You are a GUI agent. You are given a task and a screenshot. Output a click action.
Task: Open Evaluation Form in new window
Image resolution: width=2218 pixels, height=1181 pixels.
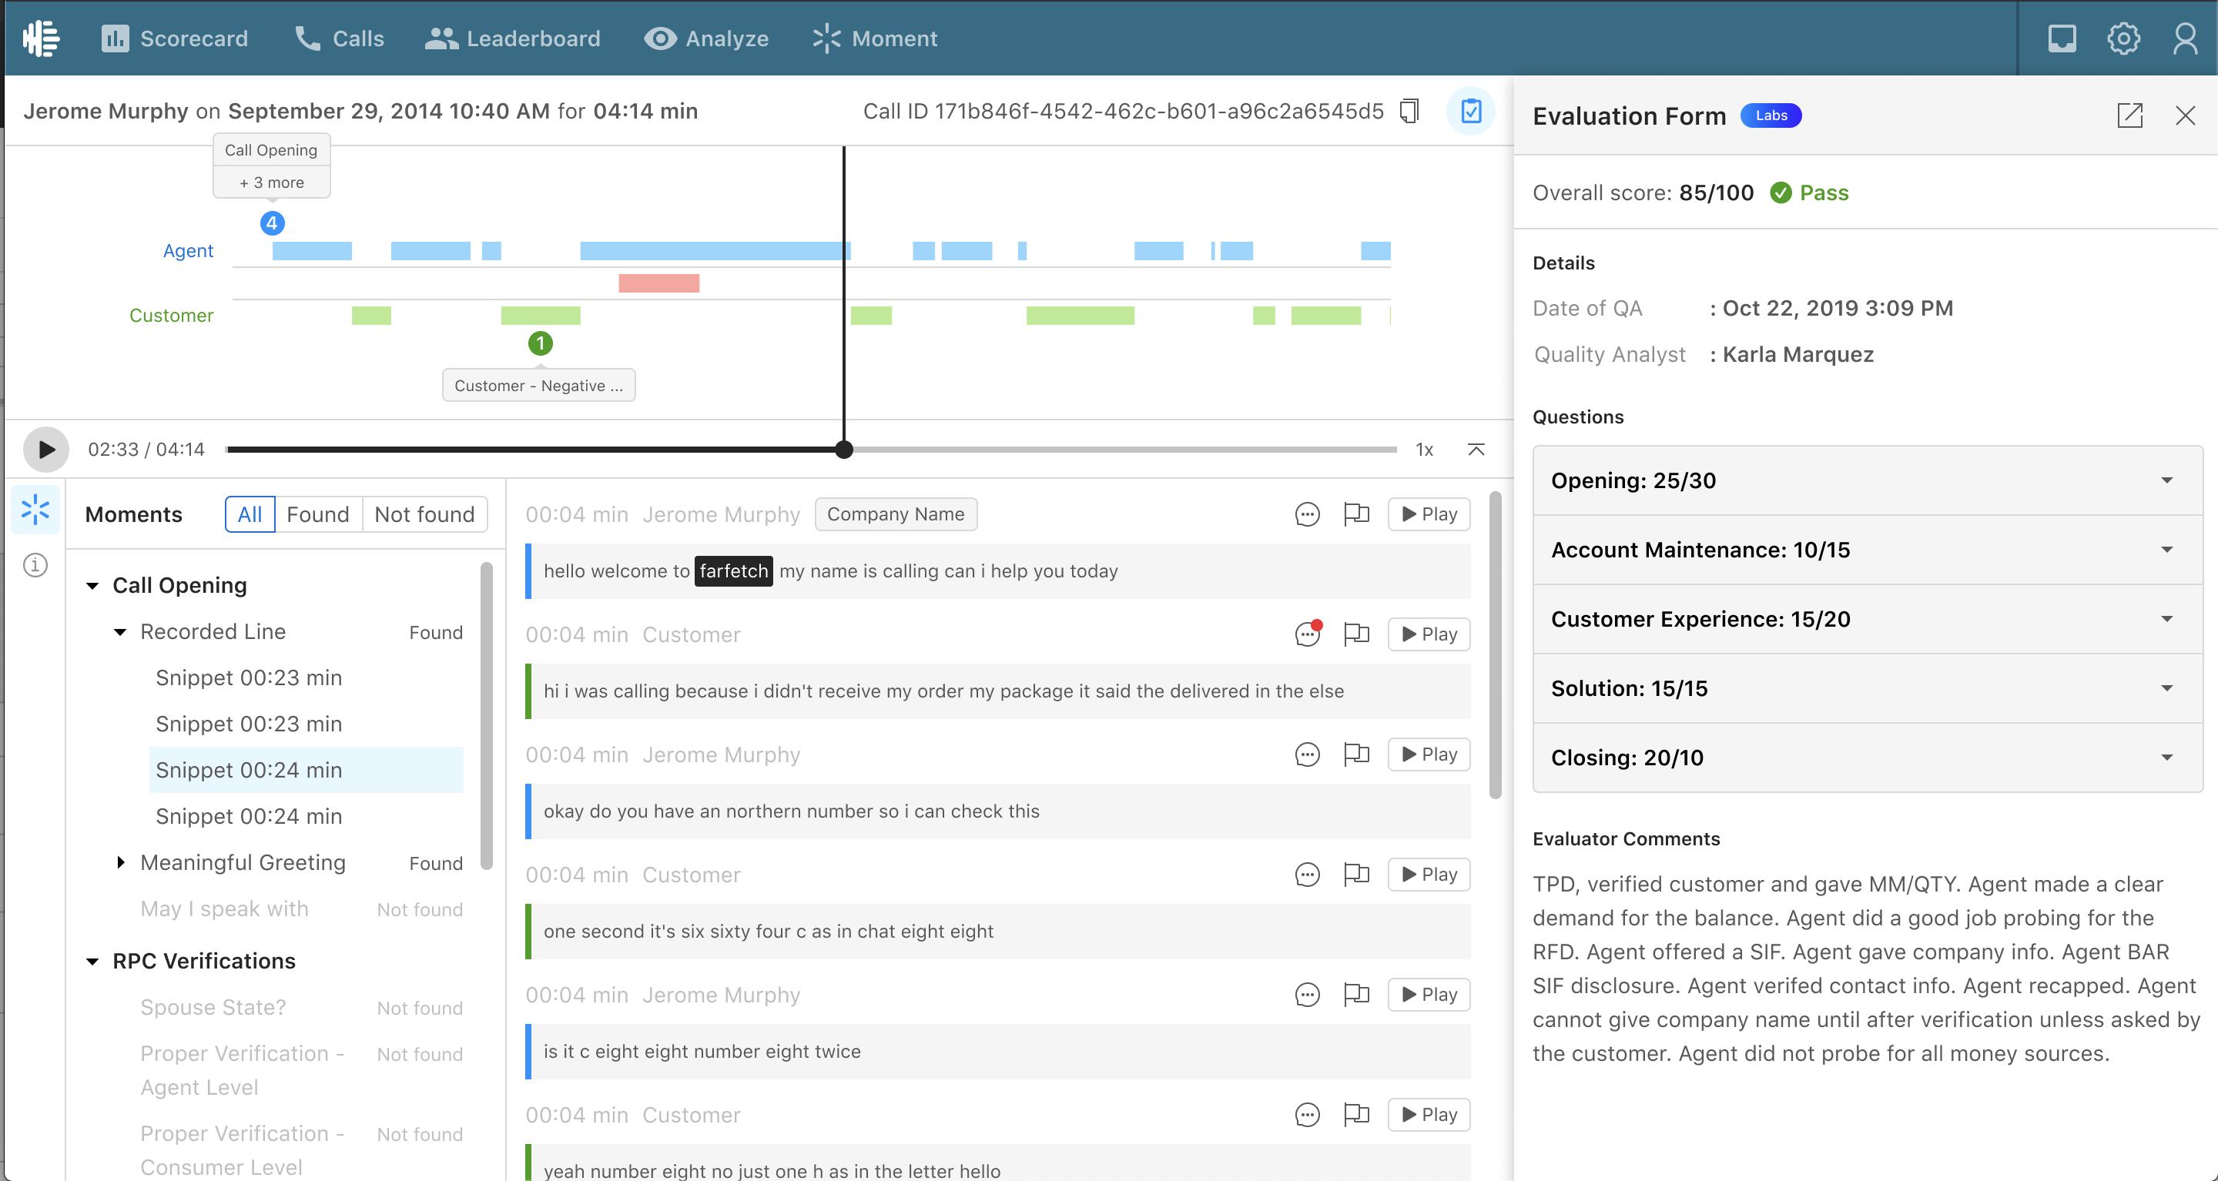pos(2129,115)
